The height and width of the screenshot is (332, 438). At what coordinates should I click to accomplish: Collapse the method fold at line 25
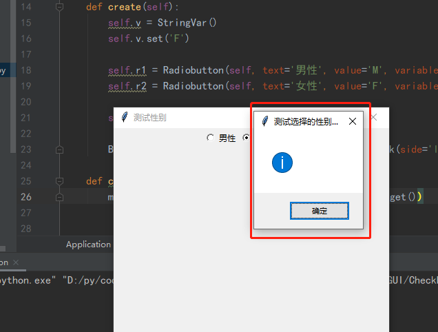point(59,181)
